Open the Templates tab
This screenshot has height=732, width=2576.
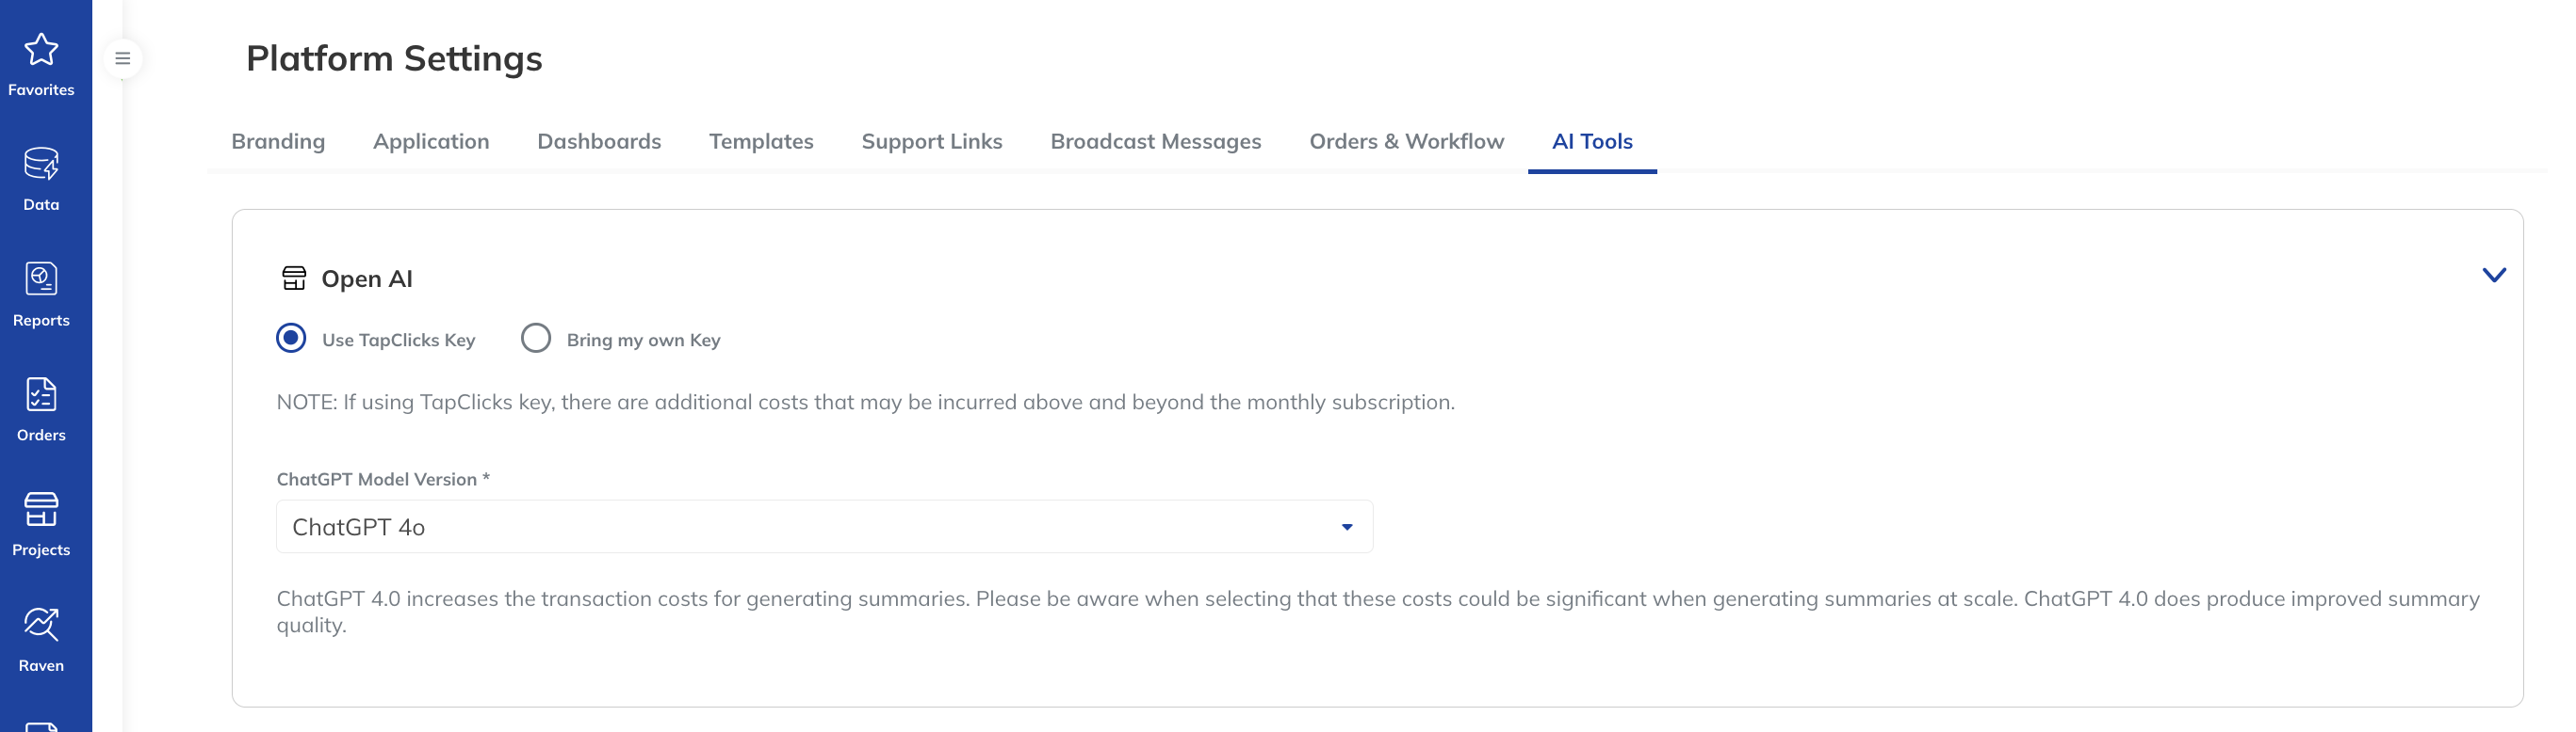click(761, 142)
